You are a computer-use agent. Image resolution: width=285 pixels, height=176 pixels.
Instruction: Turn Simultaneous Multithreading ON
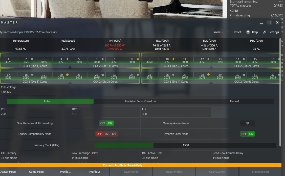pyautogui.click(x=110, y=123)
